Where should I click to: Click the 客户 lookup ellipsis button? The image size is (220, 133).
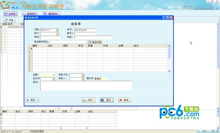point(57,34)
